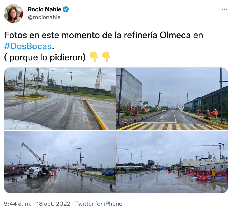Image resolution: width=233 pixels, height=206 pixels.
Task: Click the first pointing-down hand emoji
Action: click(x=94, y=57)
